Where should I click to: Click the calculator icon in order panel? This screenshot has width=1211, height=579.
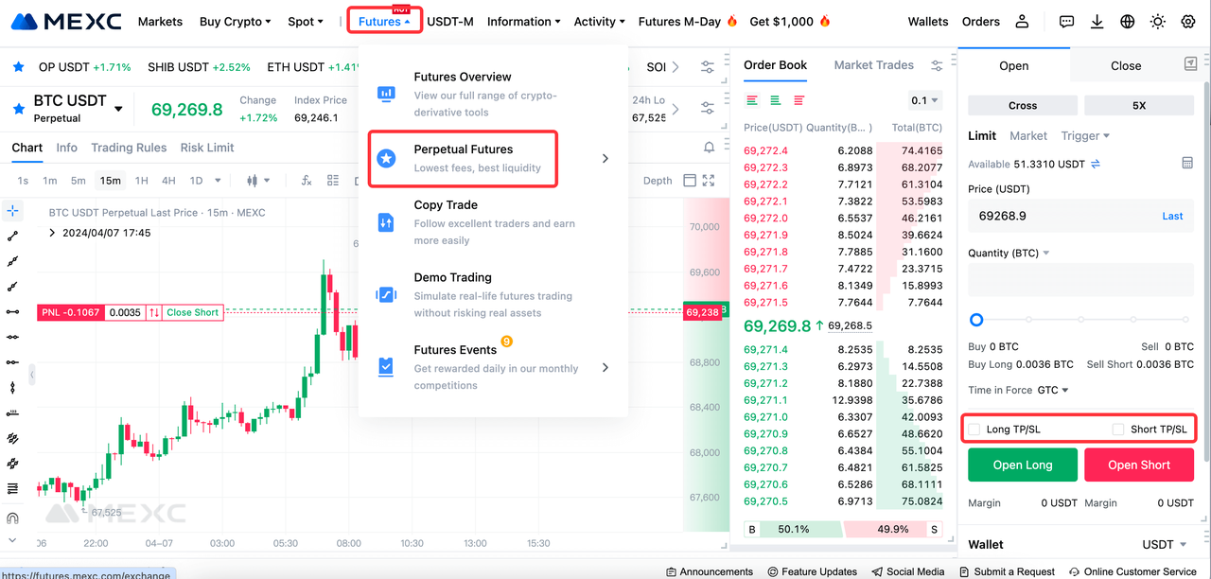point(1187,164)
